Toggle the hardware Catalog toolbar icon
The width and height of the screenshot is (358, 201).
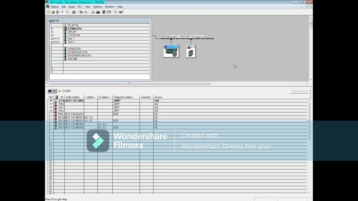(104, 12)
